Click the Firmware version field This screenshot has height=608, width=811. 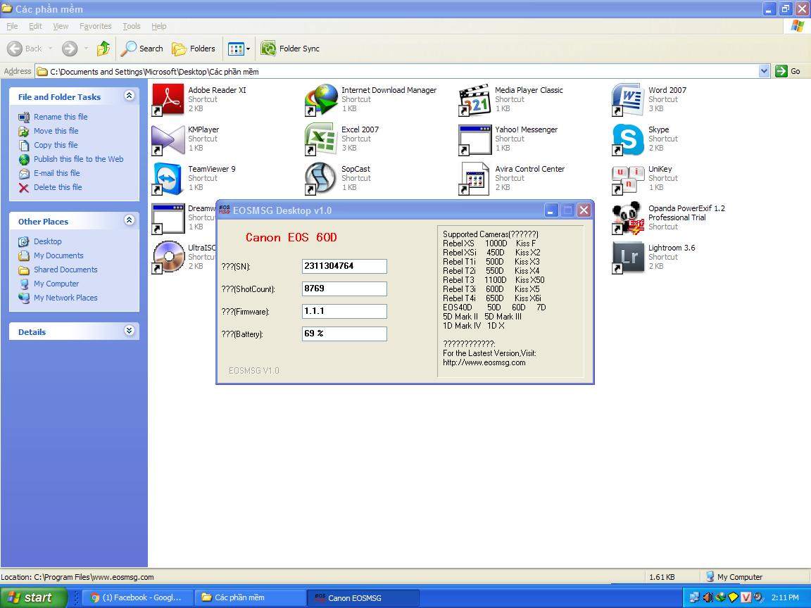click(344, 311)
